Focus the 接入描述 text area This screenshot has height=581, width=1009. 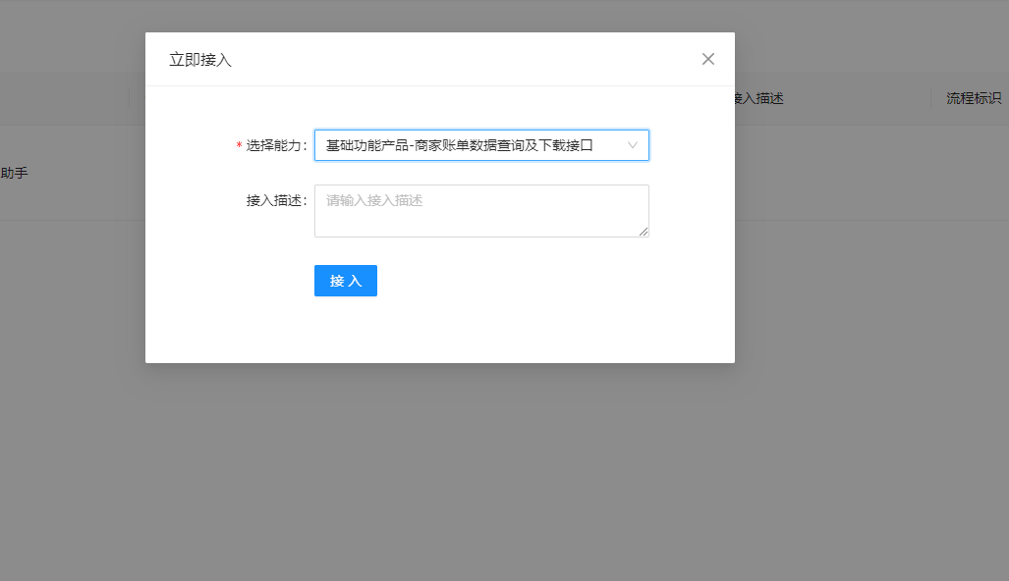pos(481,218)
